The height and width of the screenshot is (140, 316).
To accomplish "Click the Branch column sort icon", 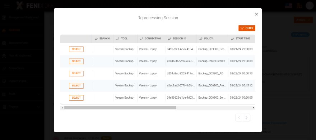I will click(x=96, y=39).
